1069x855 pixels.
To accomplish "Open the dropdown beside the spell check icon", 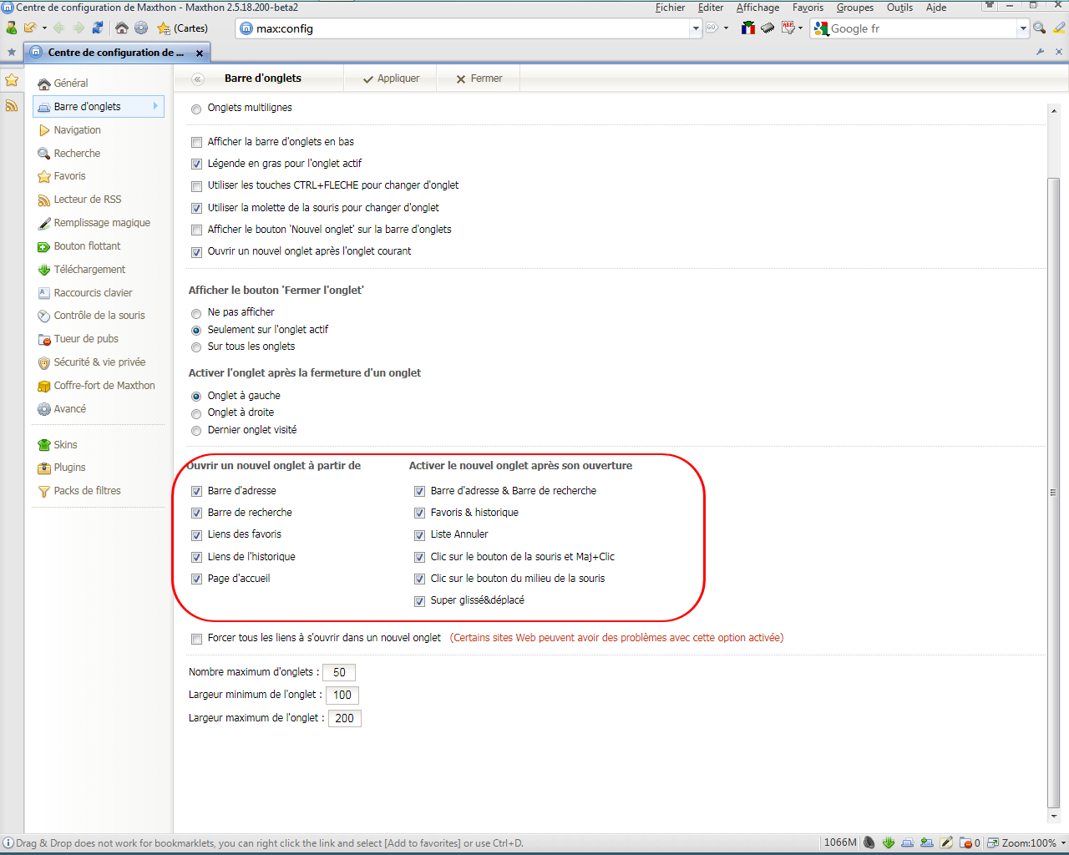I will pyautogui.click(x=800, y=28).
